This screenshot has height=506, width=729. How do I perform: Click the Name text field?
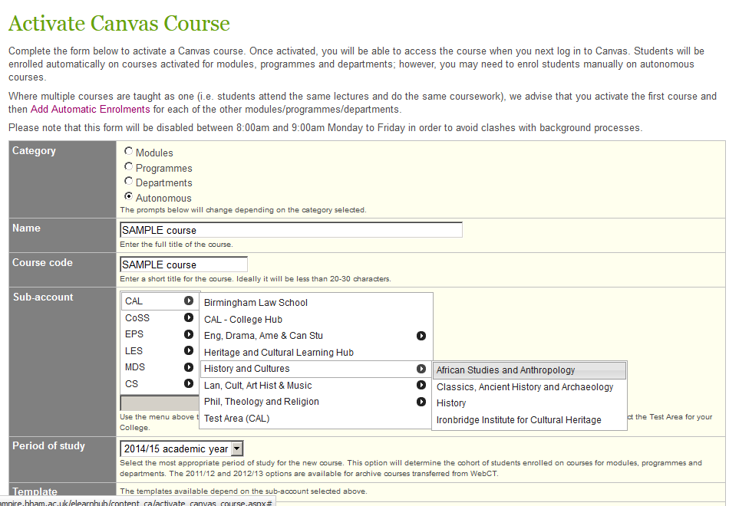pos(291,230)
